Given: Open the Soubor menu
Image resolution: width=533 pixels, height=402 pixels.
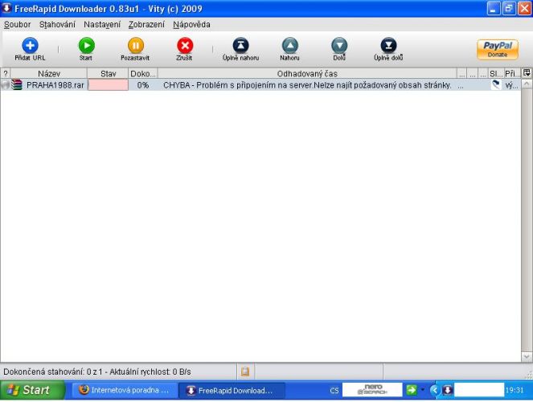Looking at the screenshot, I should [18, 24].
